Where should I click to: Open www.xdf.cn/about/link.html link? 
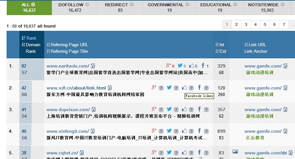pyautogui.click(x=76, y=88)
